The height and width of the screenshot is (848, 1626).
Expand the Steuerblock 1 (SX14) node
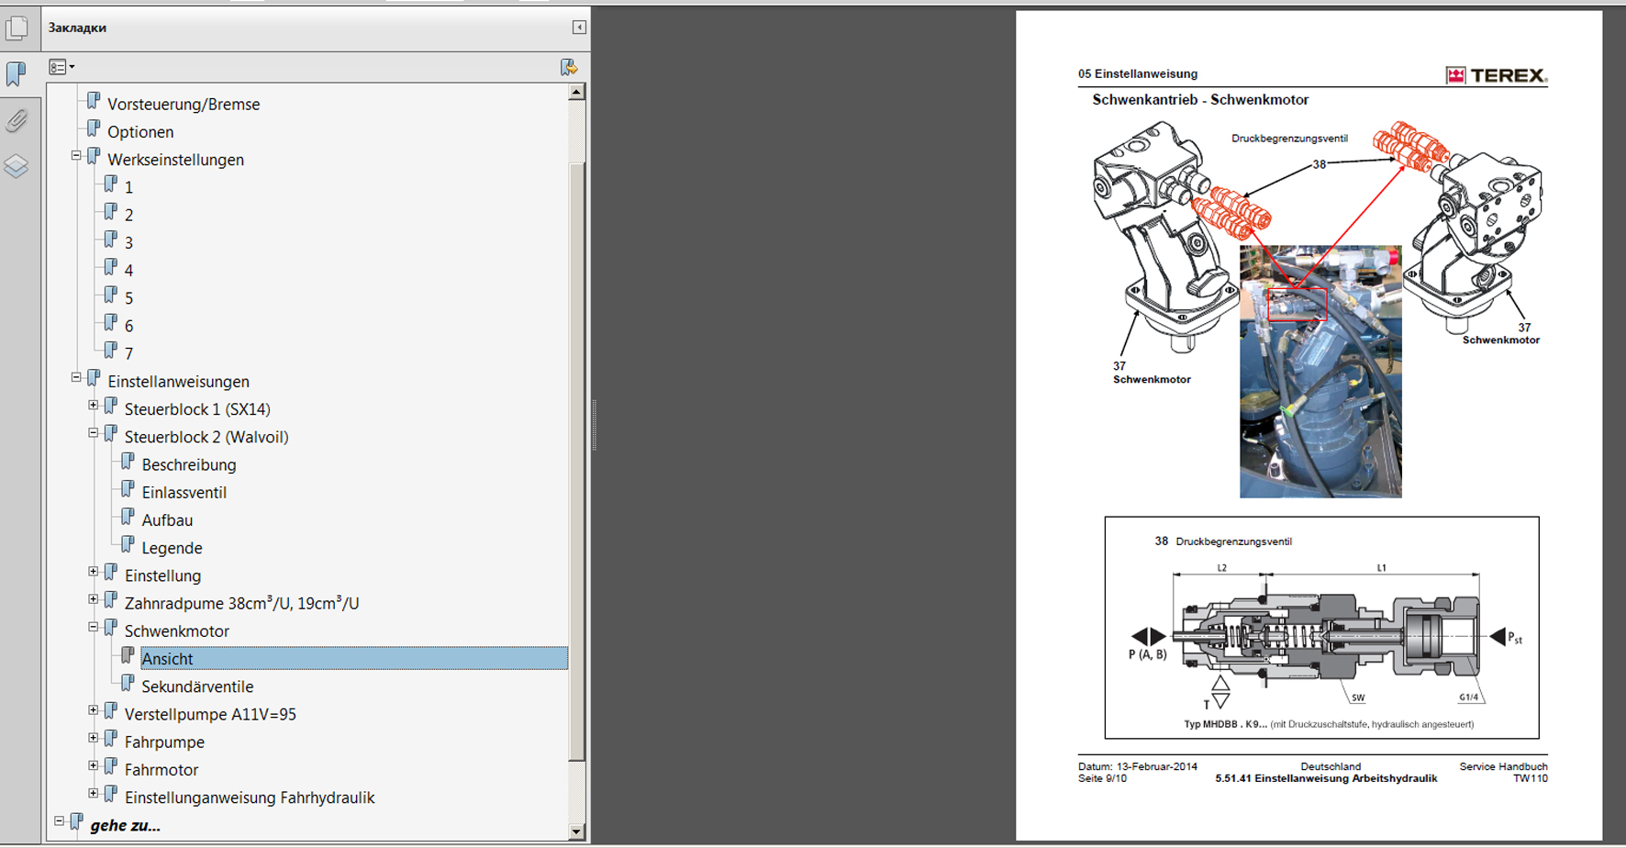(x=93, y=405)
